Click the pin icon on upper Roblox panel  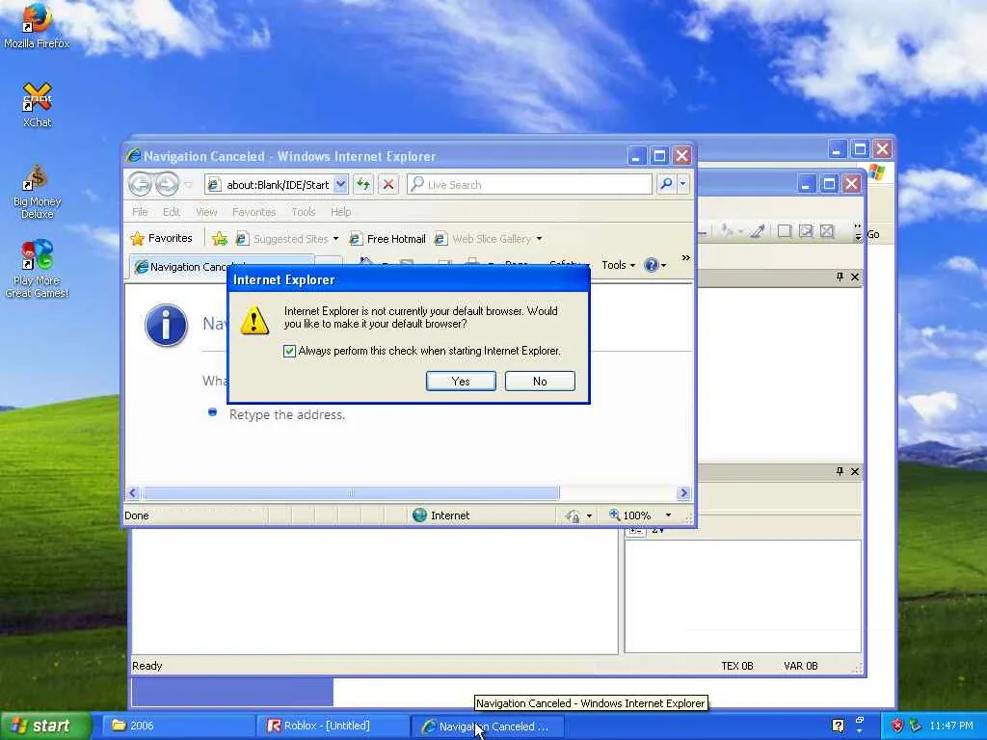pyautogui.click(x=840, y=277)
